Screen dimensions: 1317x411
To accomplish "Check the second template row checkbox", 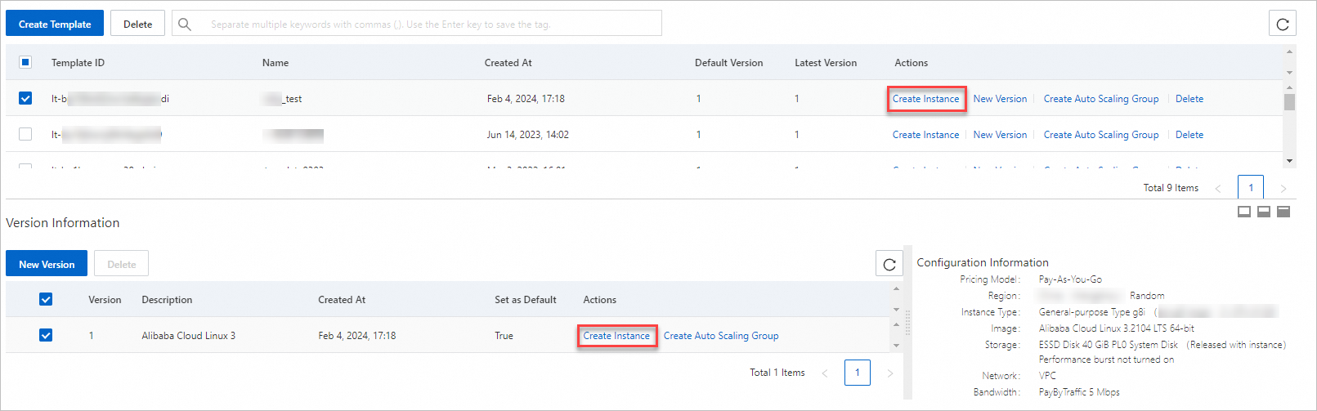I will pos(25,134).
